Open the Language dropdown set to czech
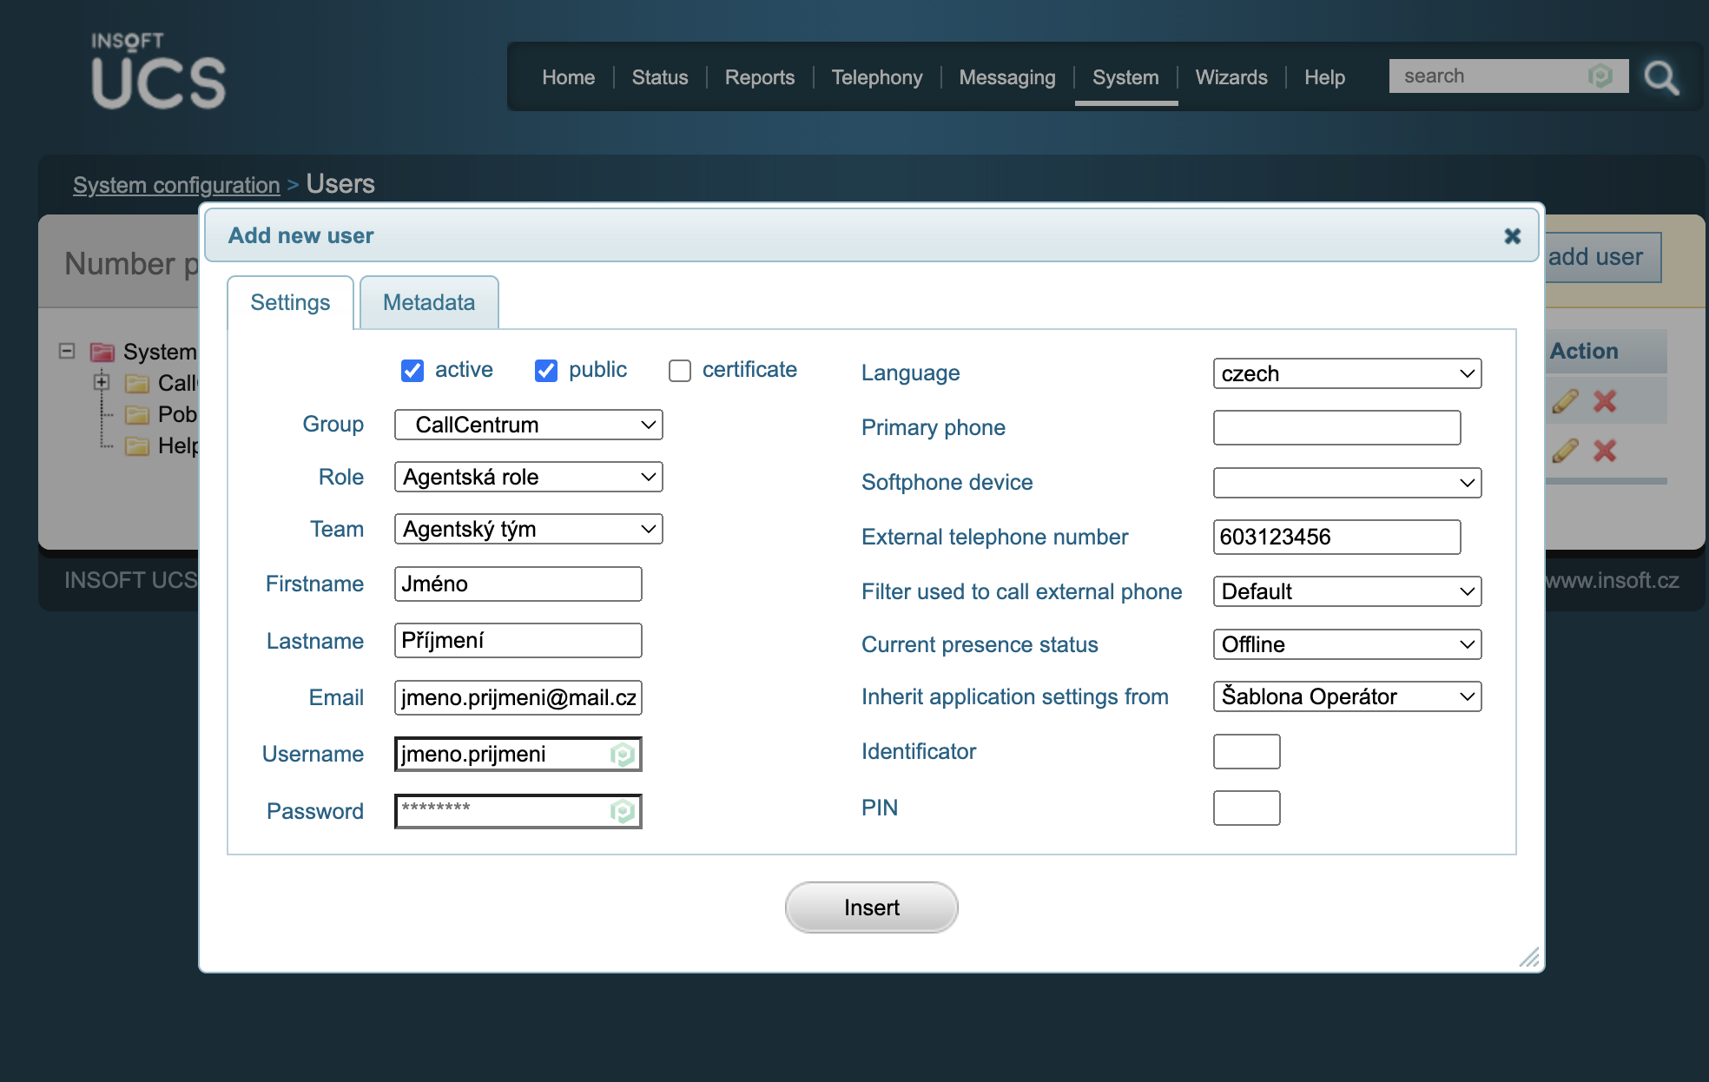 [x=1347, y=373]
